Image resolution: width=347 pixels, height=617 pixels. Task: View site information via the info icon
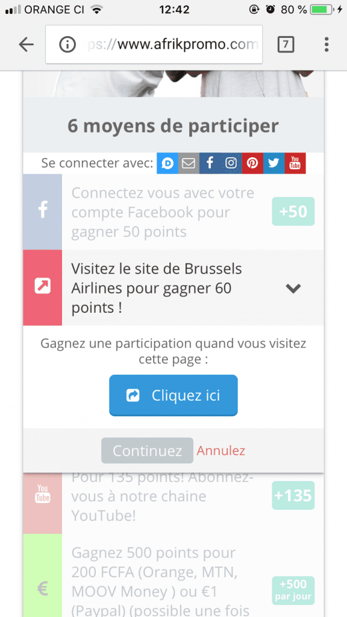point(66,45)
